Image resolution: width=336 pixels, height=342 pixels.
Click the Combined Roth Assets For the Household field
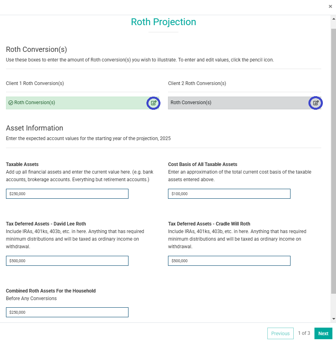click(x=67, y=312)
